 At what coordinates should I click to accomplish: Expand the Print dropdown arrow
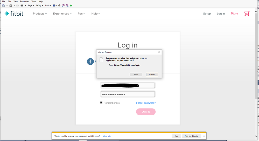click(25, 5)
